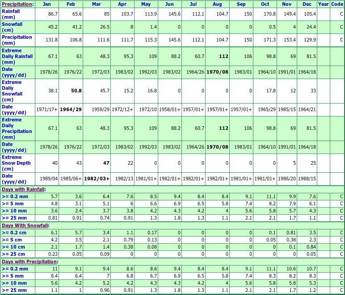The height and width of the screenshot is (295, 345).
Task: Click the Extreme Snow Depth (cm) label
Action: 16,163
